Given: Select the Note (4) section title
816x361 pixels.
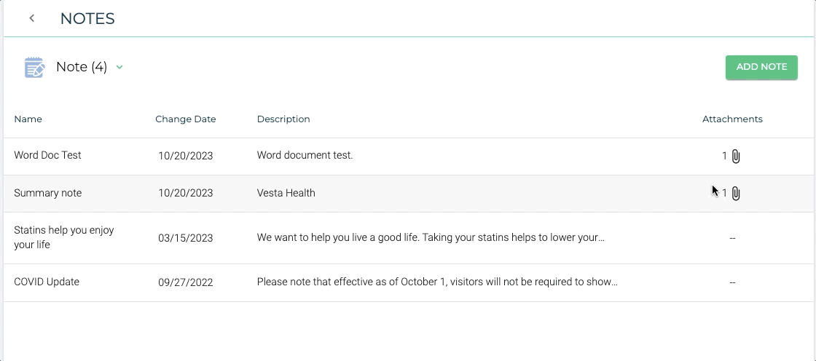Looking at the screenshot, I should [82, 67].
